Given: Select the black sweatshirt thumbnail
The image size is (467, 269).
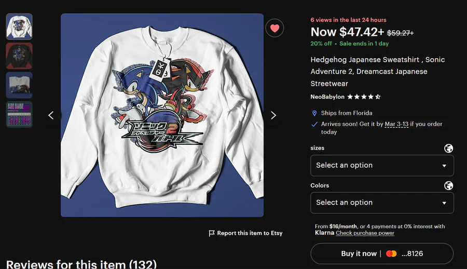Looking at the screenshot, I should pos(19,56).
